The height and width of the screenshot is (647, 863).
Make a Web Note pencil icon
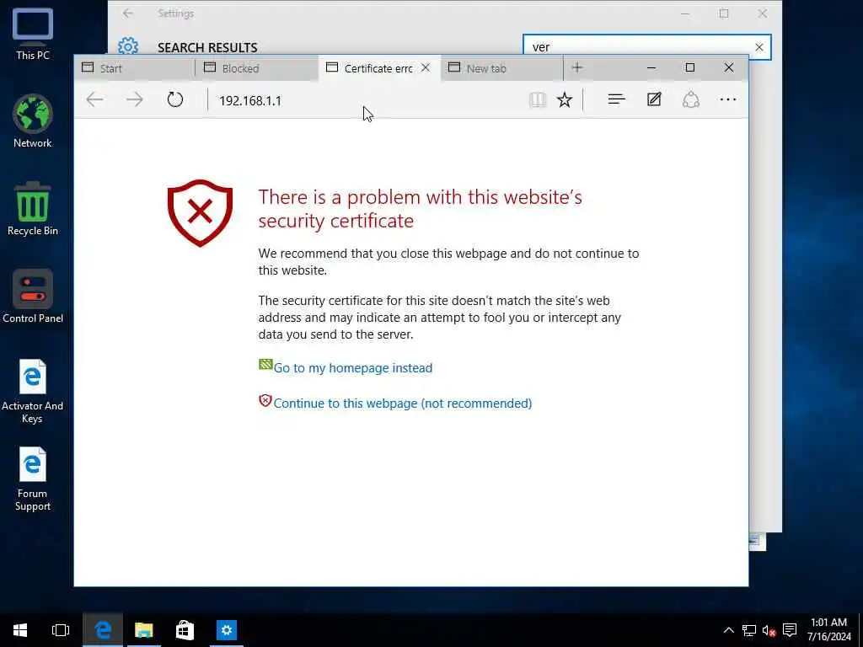tap(654, 99)
